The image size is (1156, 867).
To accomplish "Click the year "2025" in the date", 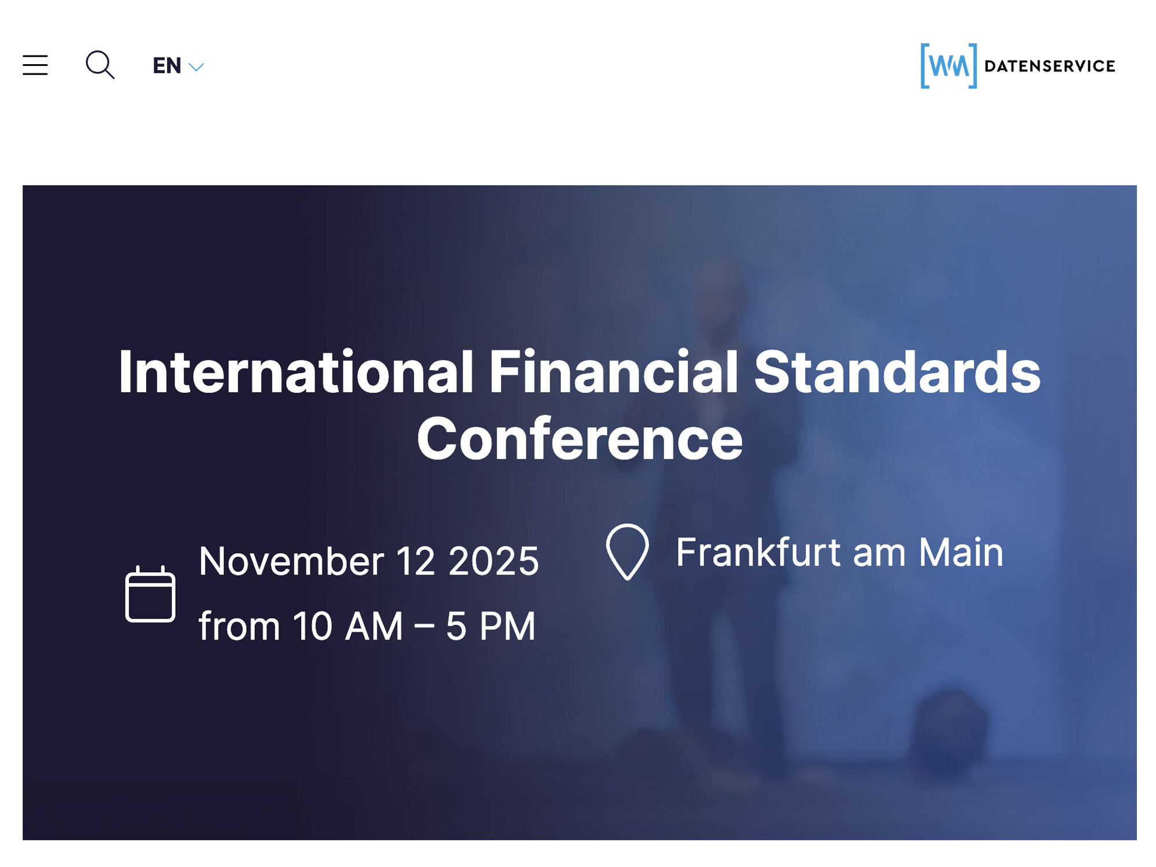I will tap(493, 561).
